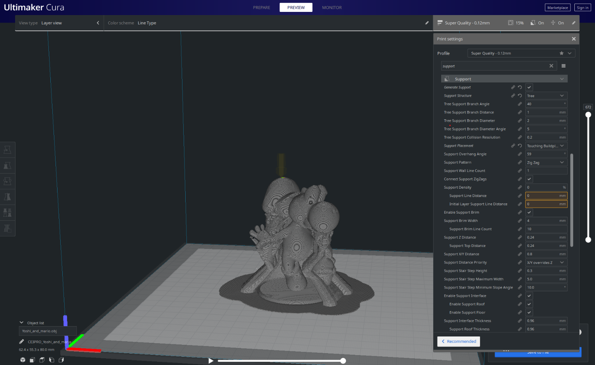Open the Marketplace button
Viewport: 595px width, 365px height.
click(x=557, y=8)
